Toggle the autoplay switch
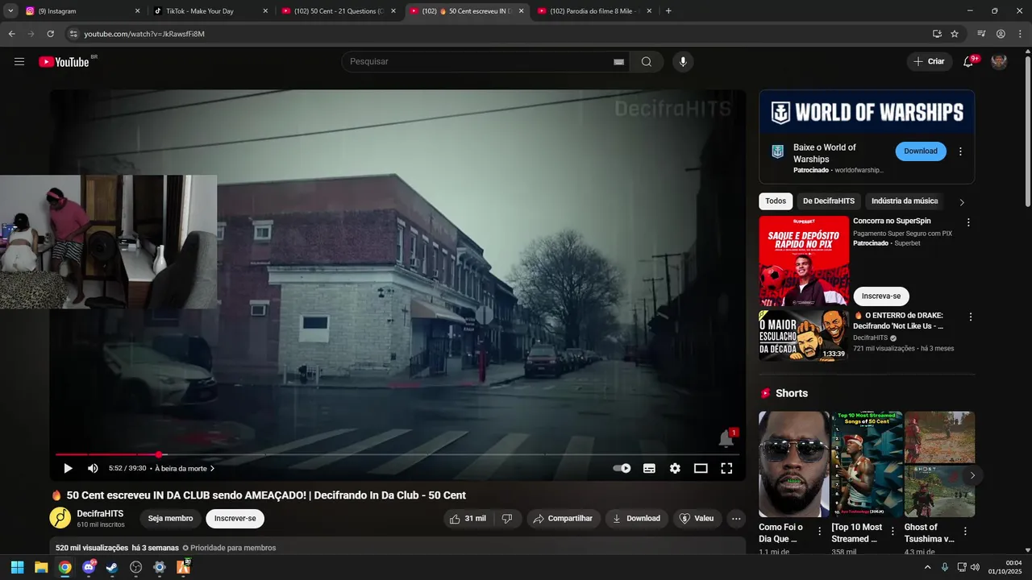 point(622,468)
